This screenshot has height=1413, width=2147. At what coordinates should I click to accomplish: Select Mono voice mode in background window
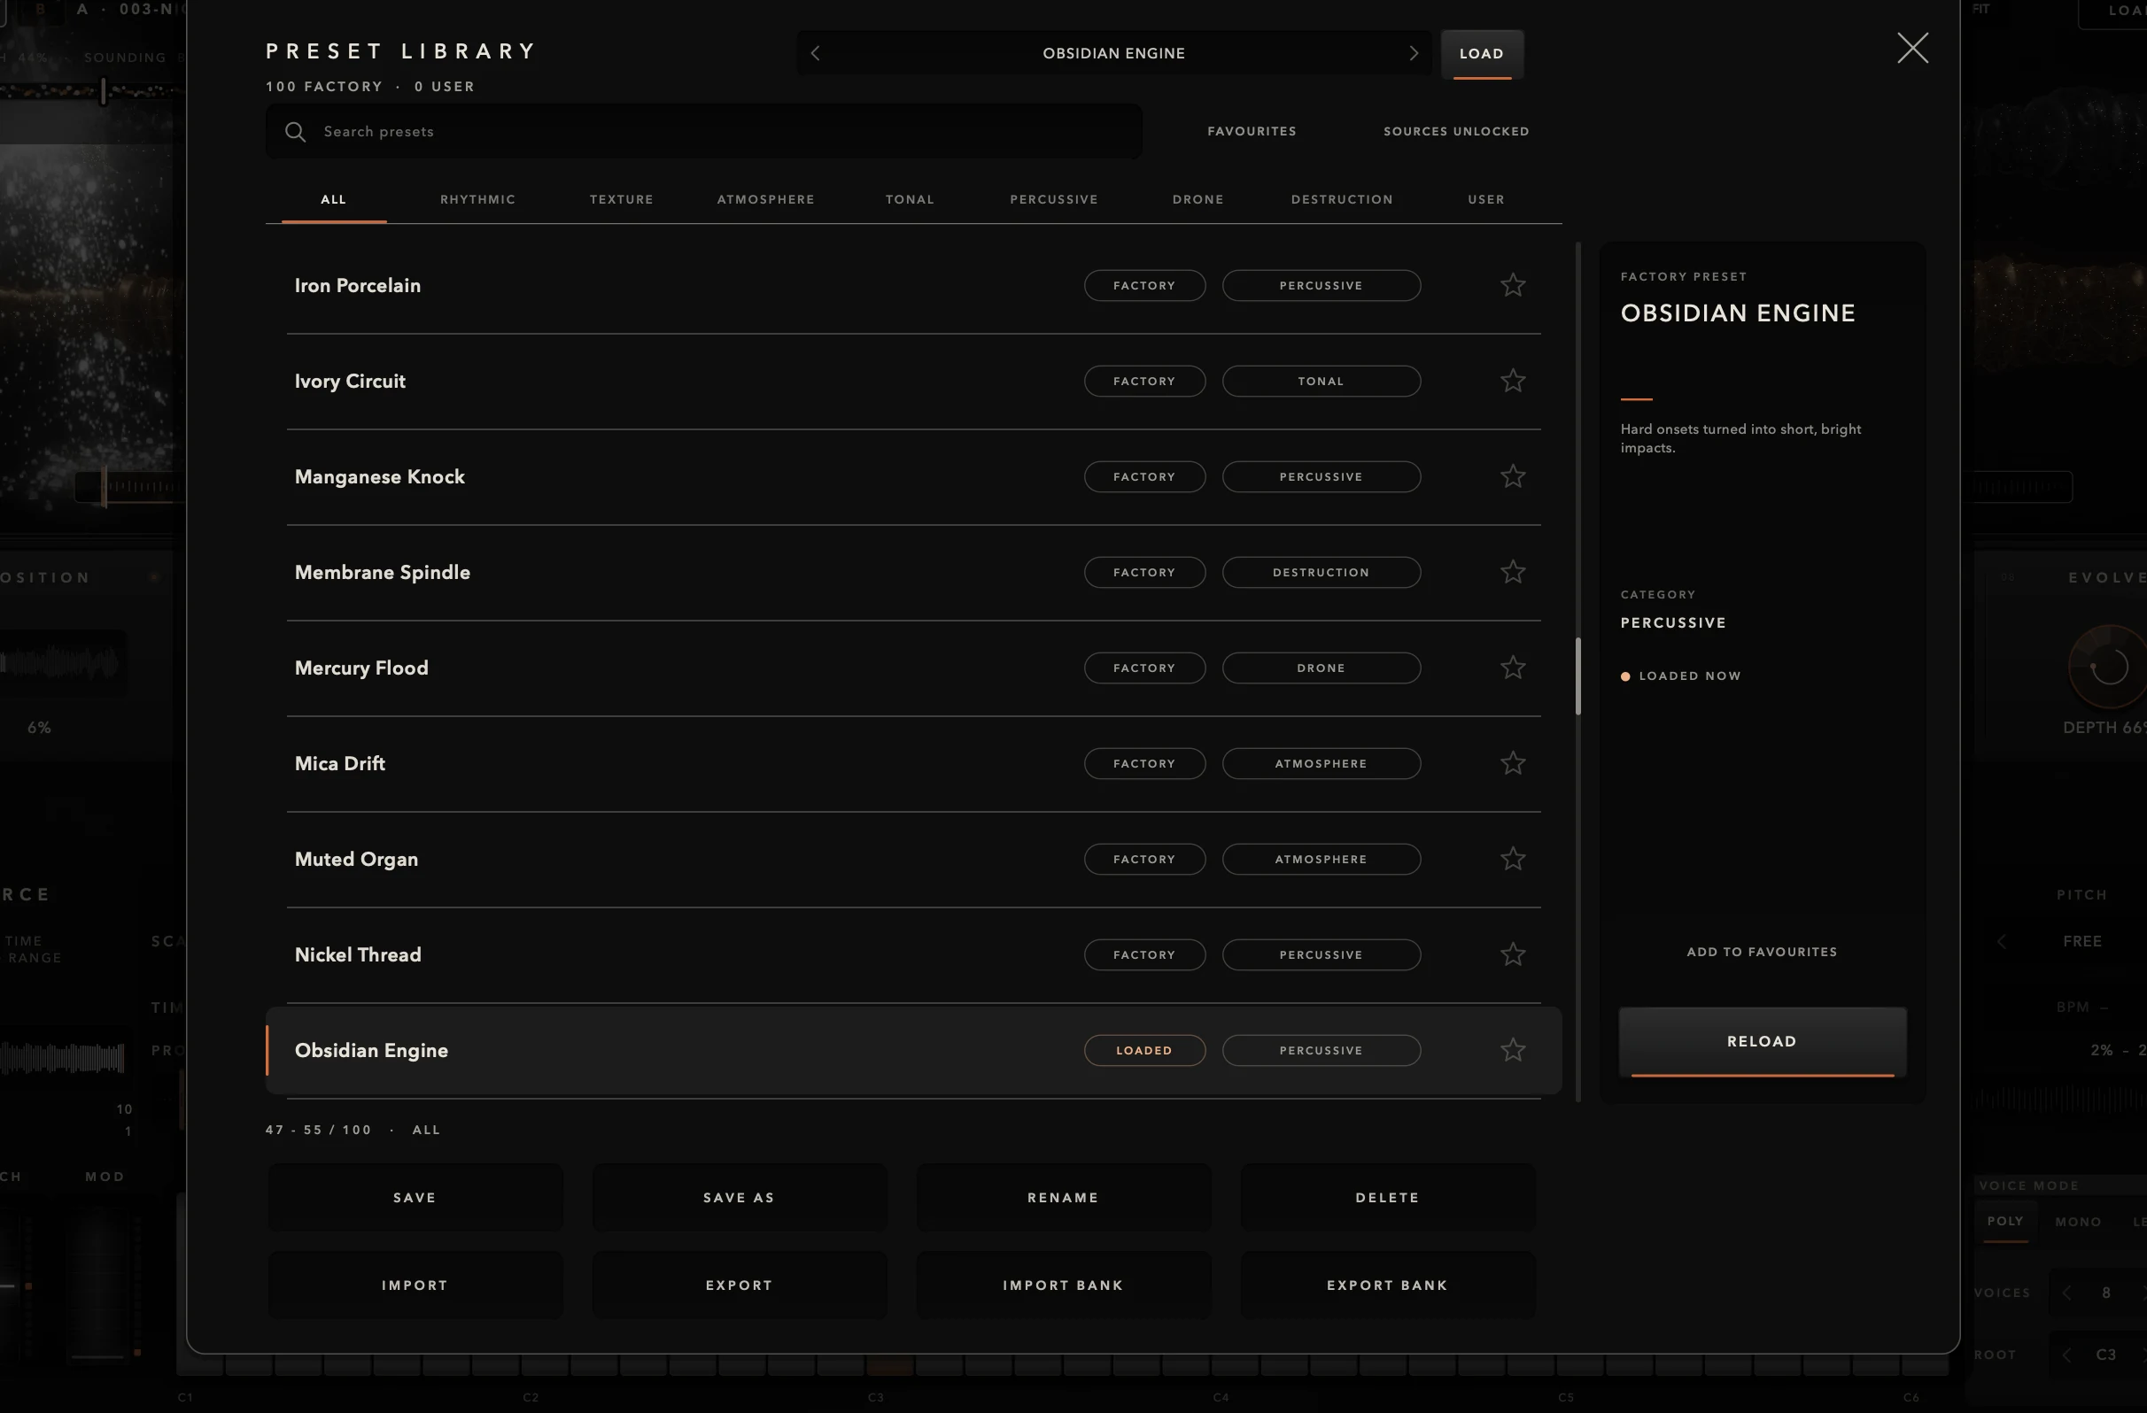click(x=2078, y=1222)
